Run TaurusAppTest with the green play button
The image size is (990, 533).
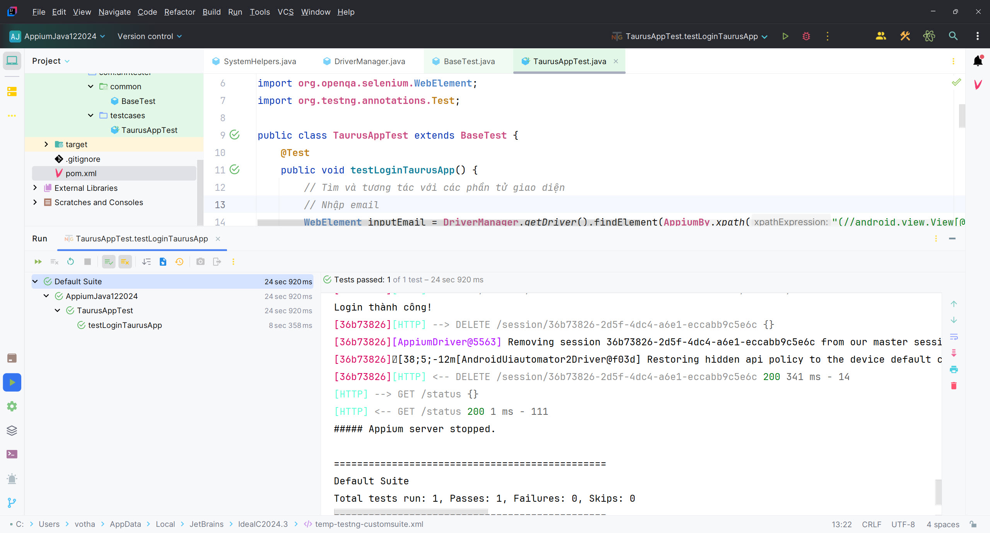point(785,36)
